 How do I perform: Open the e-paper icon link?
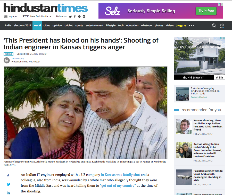coord(6,17)
